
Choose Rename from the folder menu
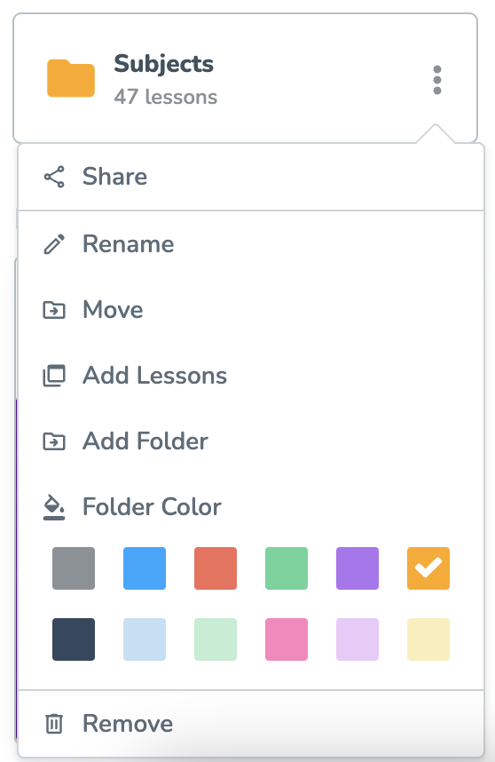pos(251,244)
